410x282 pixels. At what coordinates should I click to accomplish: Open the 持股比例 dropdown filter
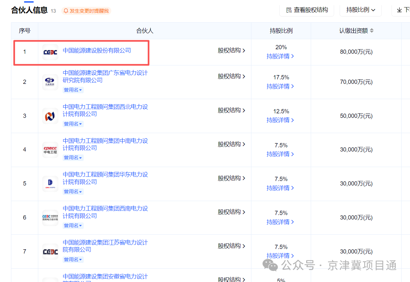tap(361, 10)
